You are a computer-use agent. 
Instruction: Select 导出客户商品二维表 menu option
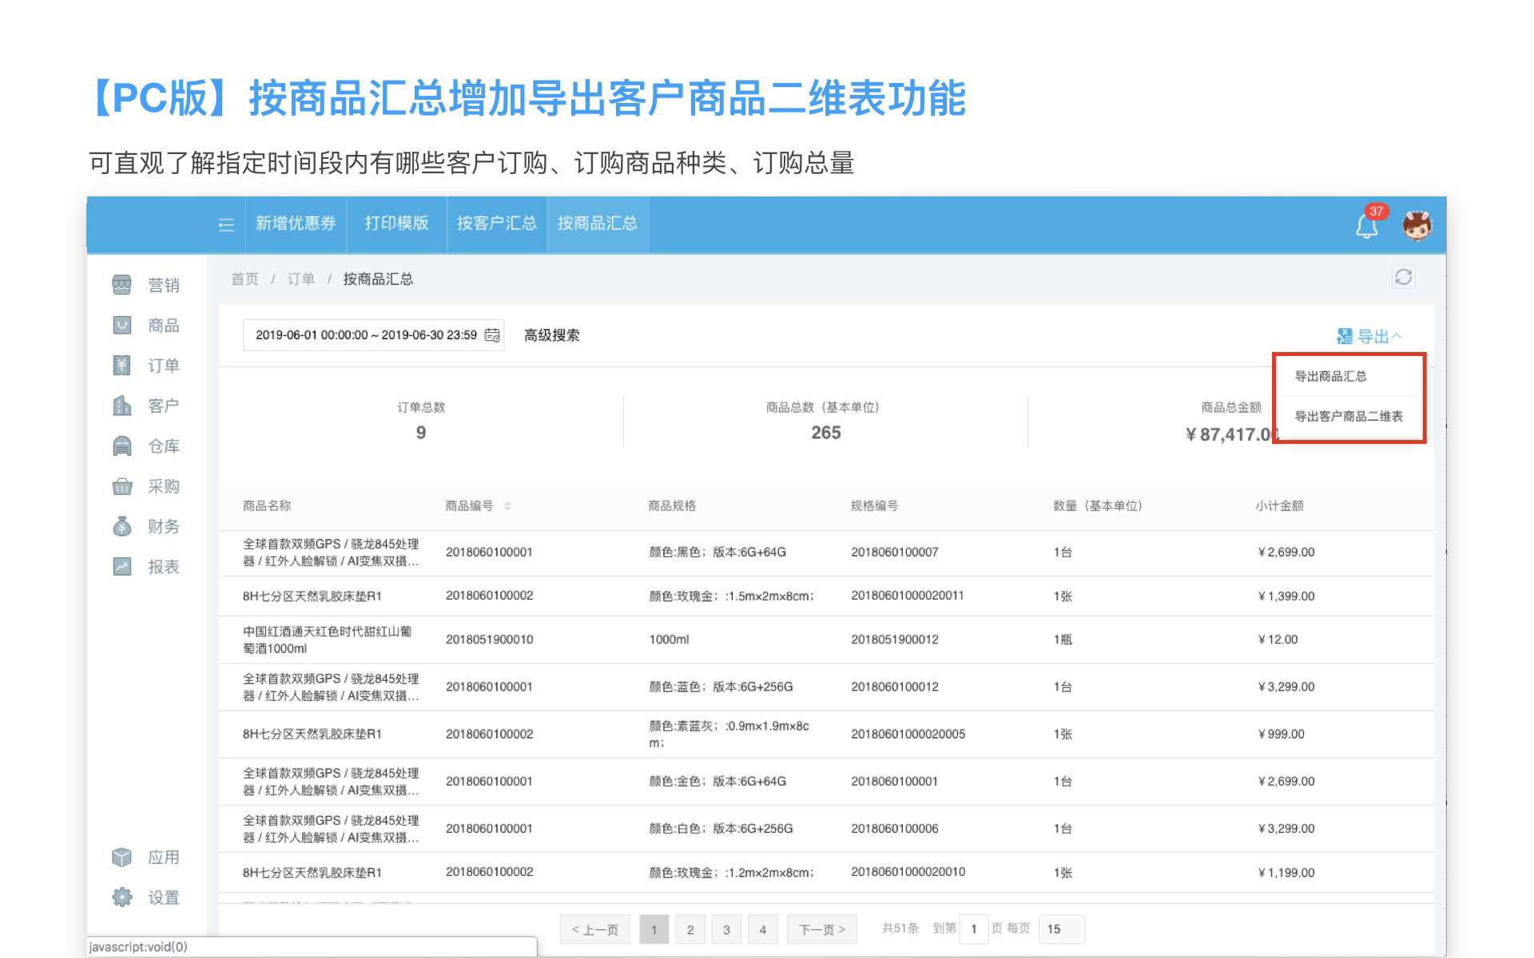tap(1349, 417)
